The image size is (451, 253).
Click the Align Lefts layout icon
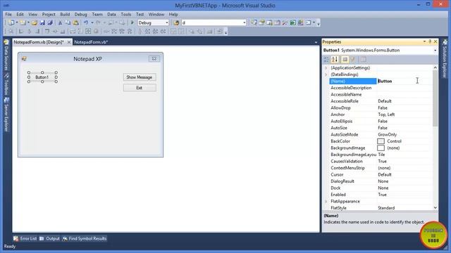[21, 31]
